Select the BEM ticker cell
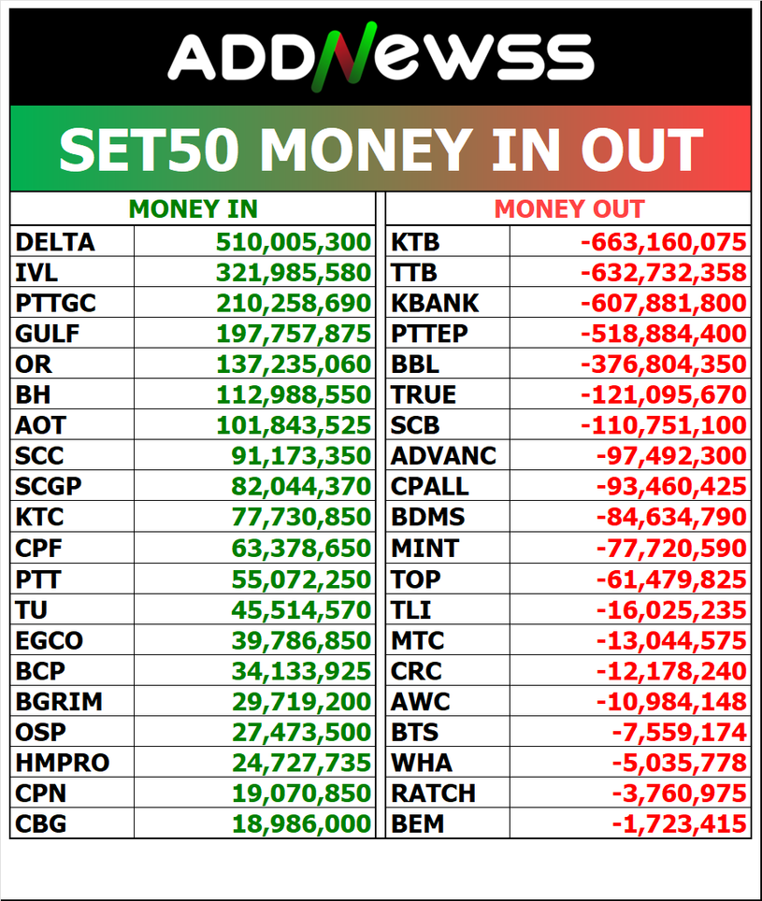 417,824
